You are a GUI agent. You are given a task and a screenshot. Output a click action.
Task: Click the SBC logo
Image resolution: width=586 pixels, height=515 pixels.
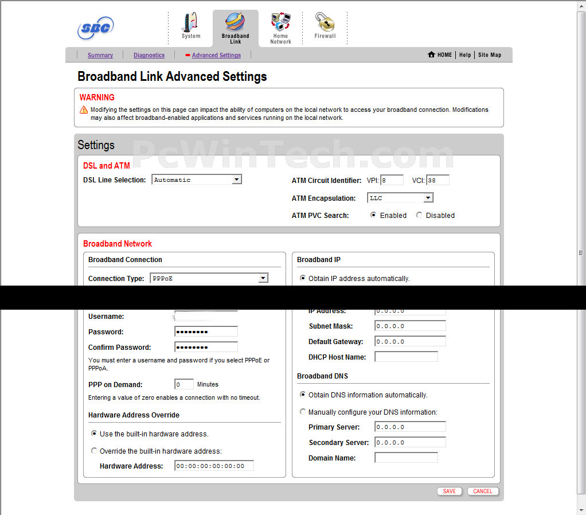click(96, 28)
